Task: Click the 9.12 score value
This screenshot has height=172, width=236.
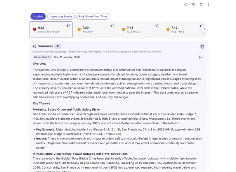Action: [41, 28]
